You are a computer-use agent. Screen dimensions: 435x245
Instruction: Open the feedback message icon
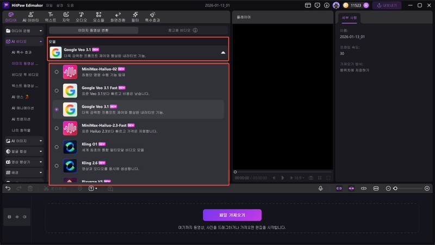coord(317,5)
